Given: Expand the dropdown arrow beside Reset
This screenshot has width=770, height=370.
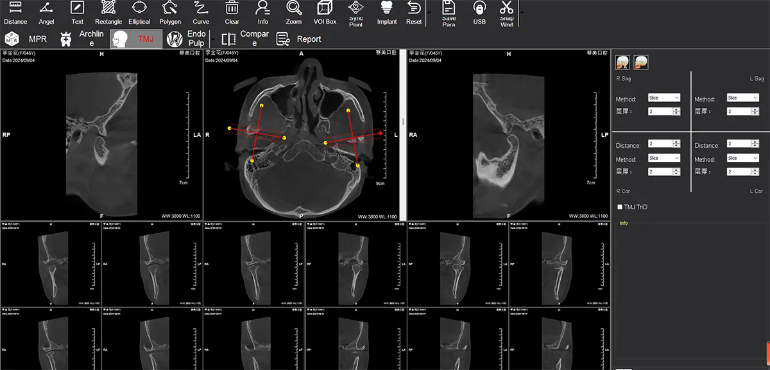Looking at the screenshot, I should click(429, 12).
